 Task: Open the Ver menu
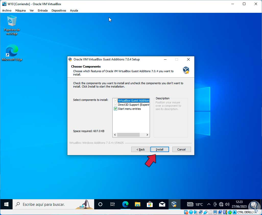pos(32,10)
